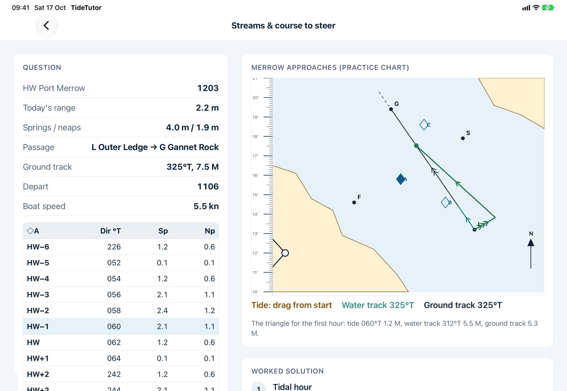Image resolution: width=567 pixels, height=391 pixels.
Task: Tap the 'Np' column header
Action: coord(210,231)
